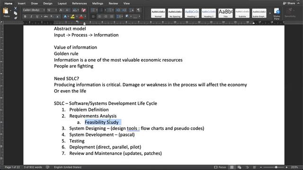This screenshot has height=170, width=303.
Task: Switch to Print Layout view
Action: (x=232, y=167)
